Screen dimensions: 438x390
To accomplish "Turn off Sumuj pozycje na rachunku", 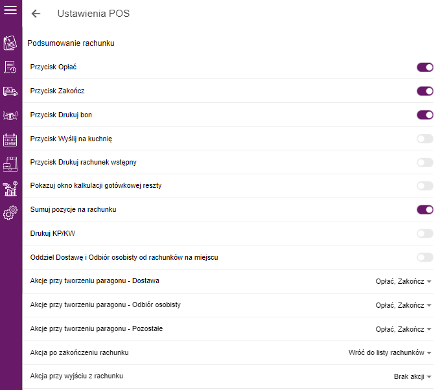I will coord(425,209).
